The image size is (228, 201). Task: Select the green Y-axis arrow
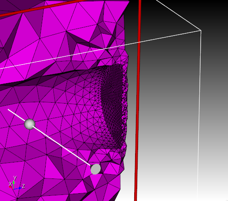tap(13, 185)
